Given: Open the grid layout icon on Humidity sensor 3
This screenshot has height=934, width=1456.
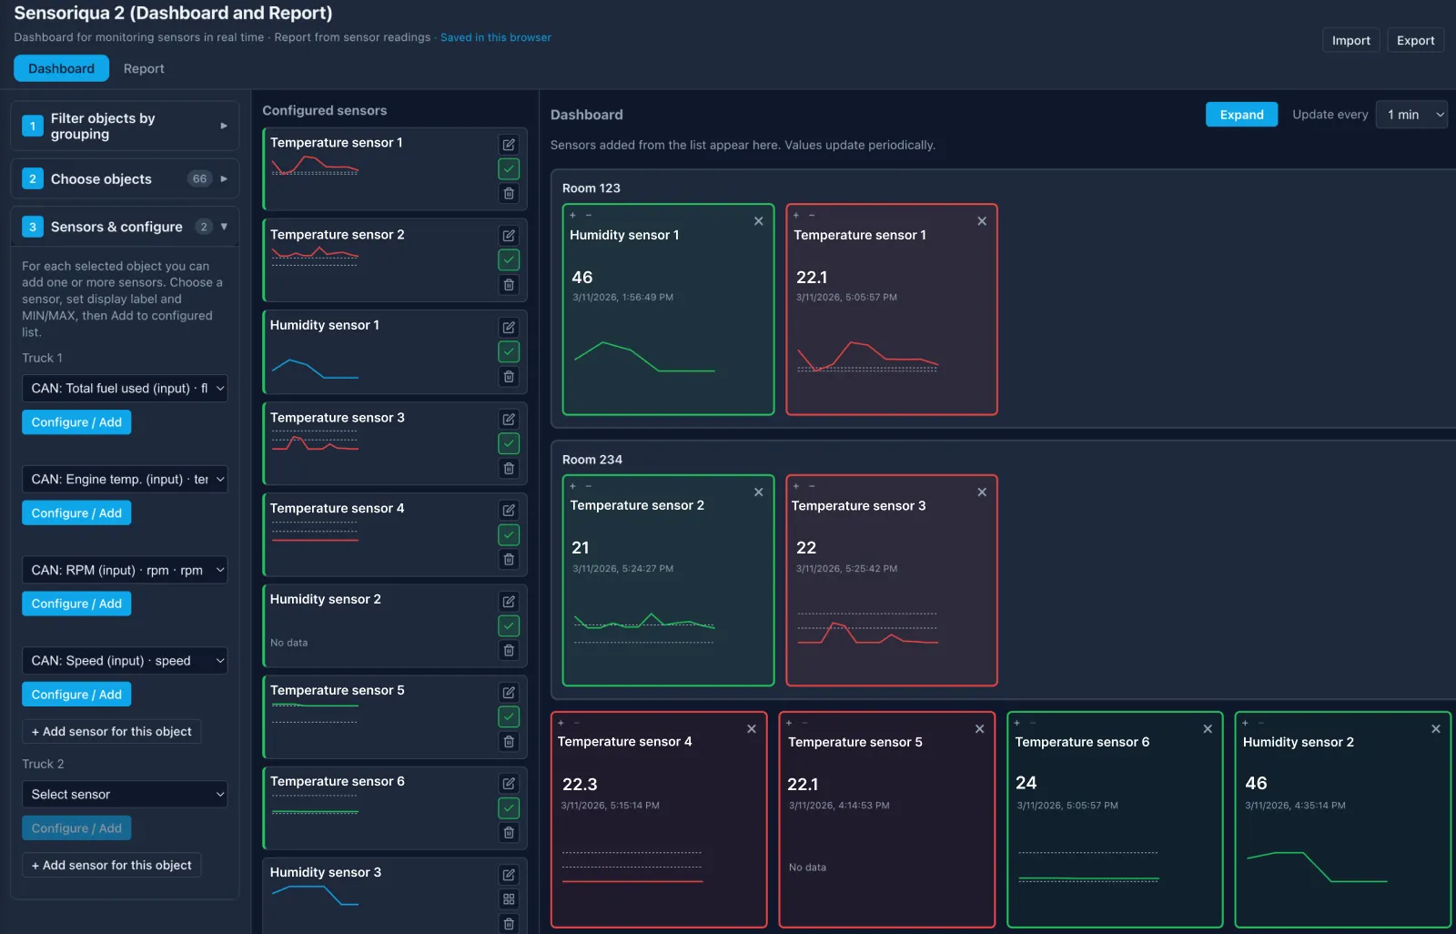Looking at the screenshot, I should tap(508, 898).
